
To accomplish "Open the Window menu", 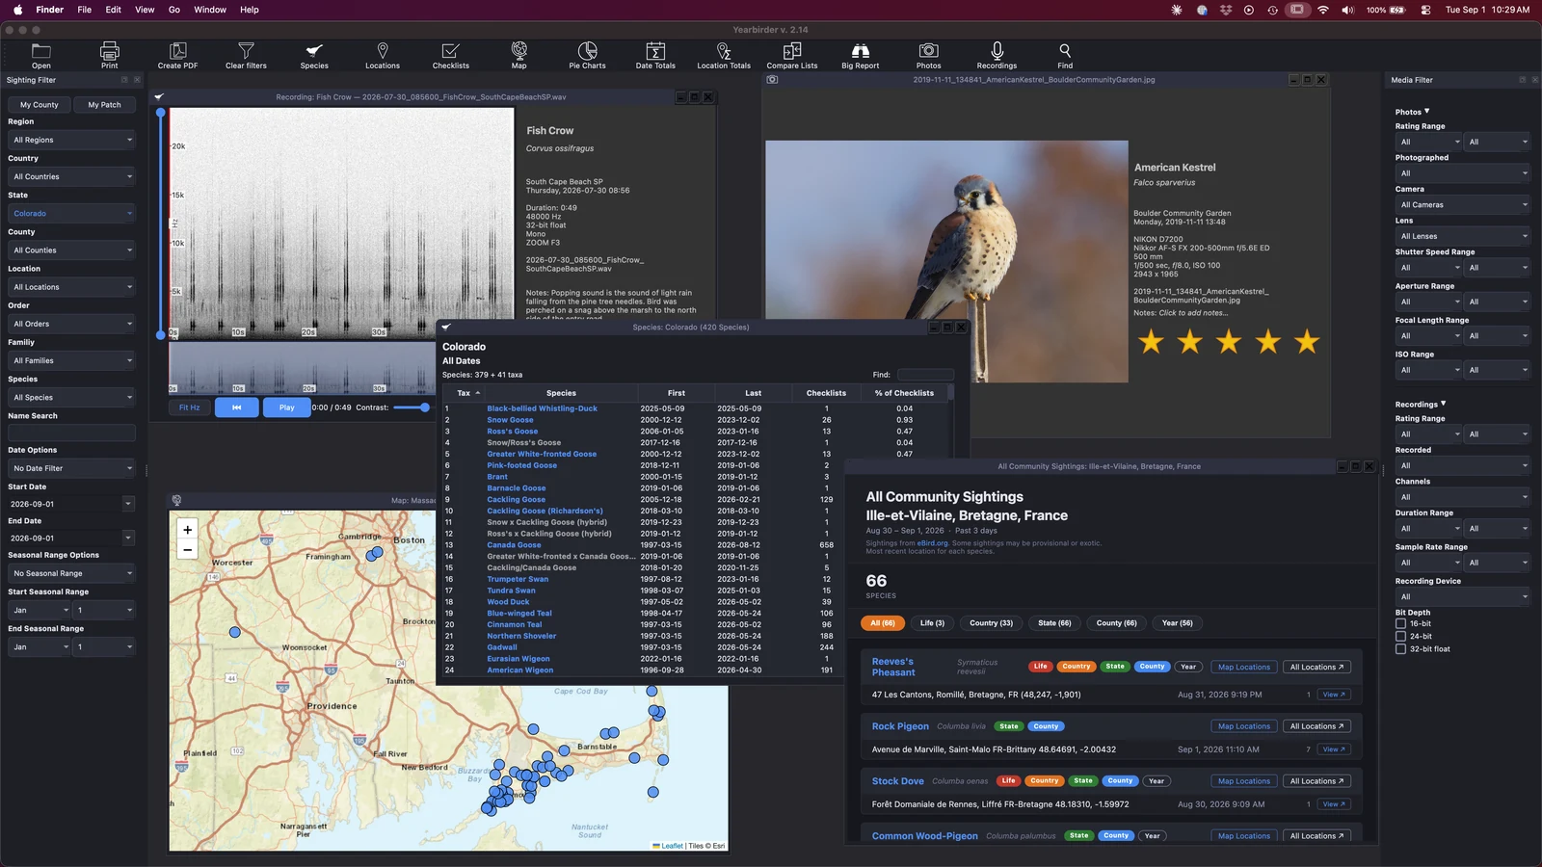I will (x=210, y=10).
